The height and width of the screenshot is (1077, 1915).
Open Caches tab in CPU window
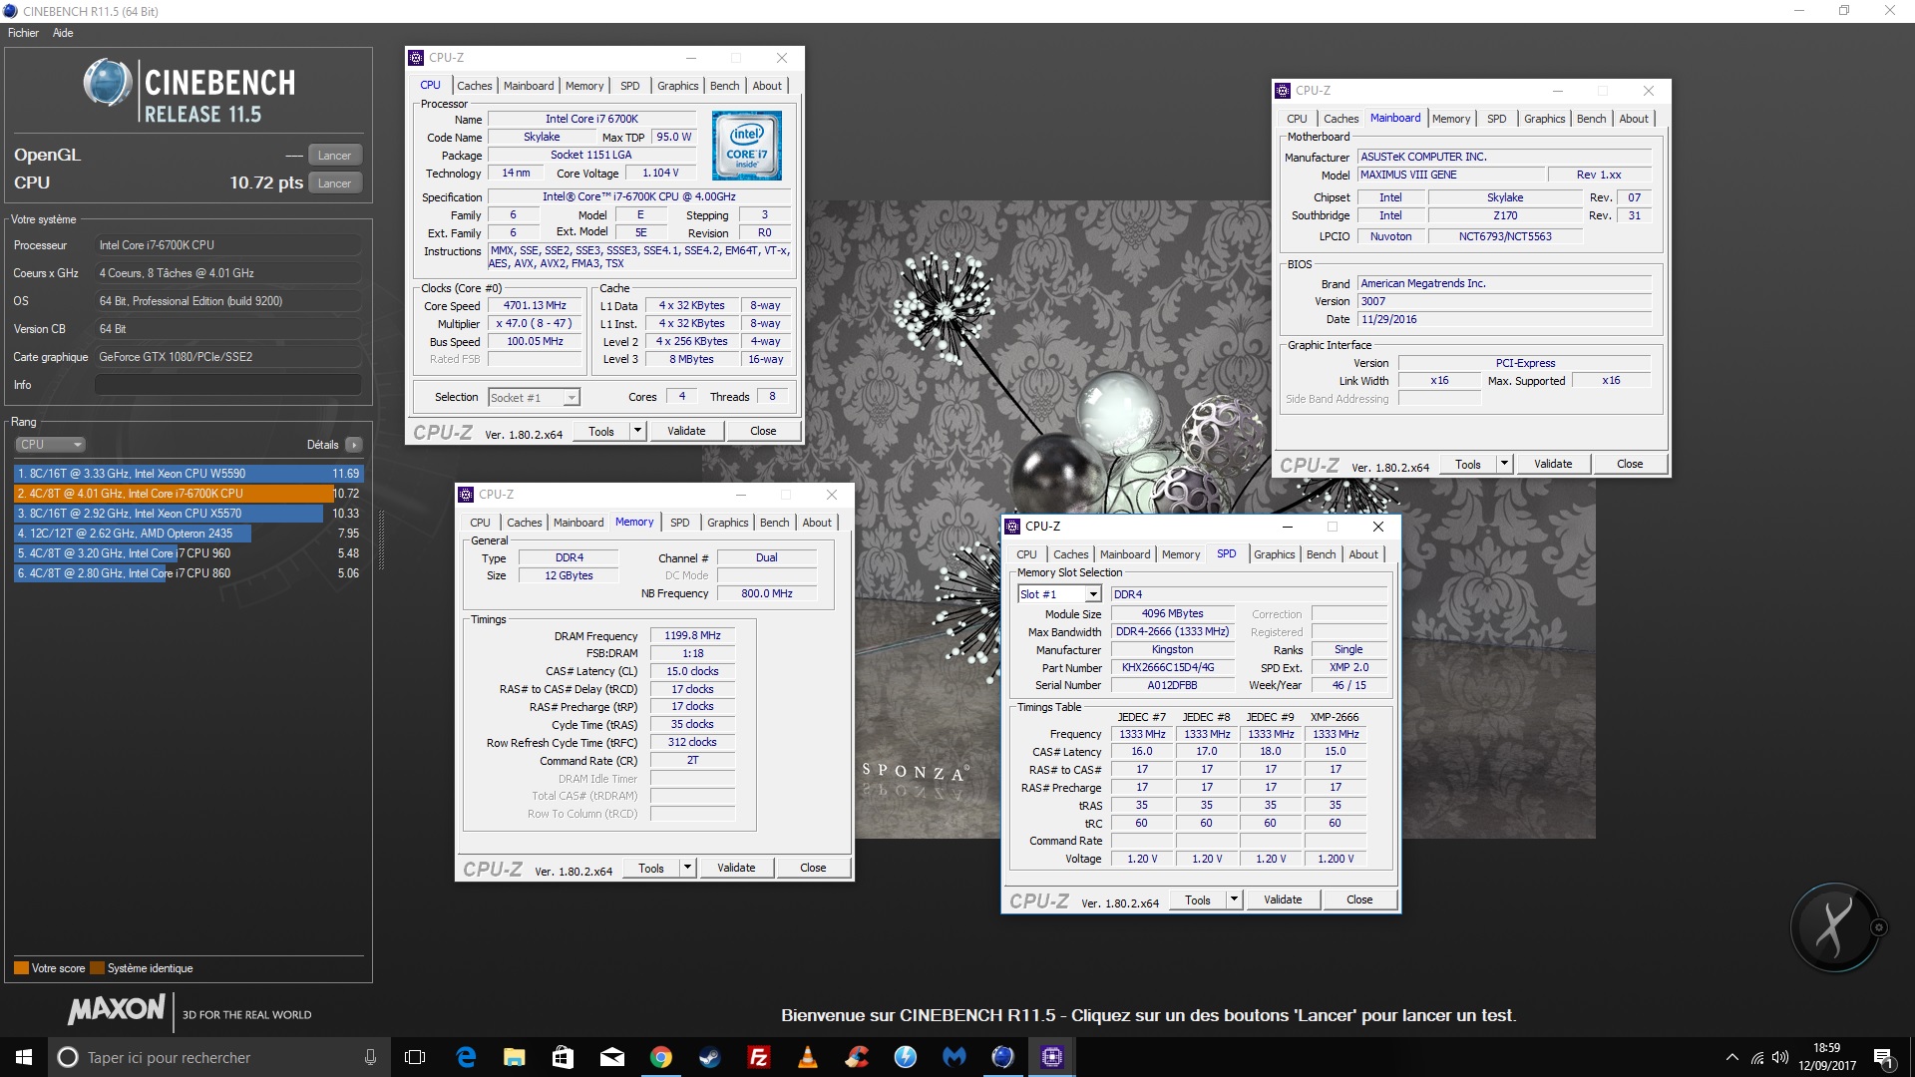(475, 86)
